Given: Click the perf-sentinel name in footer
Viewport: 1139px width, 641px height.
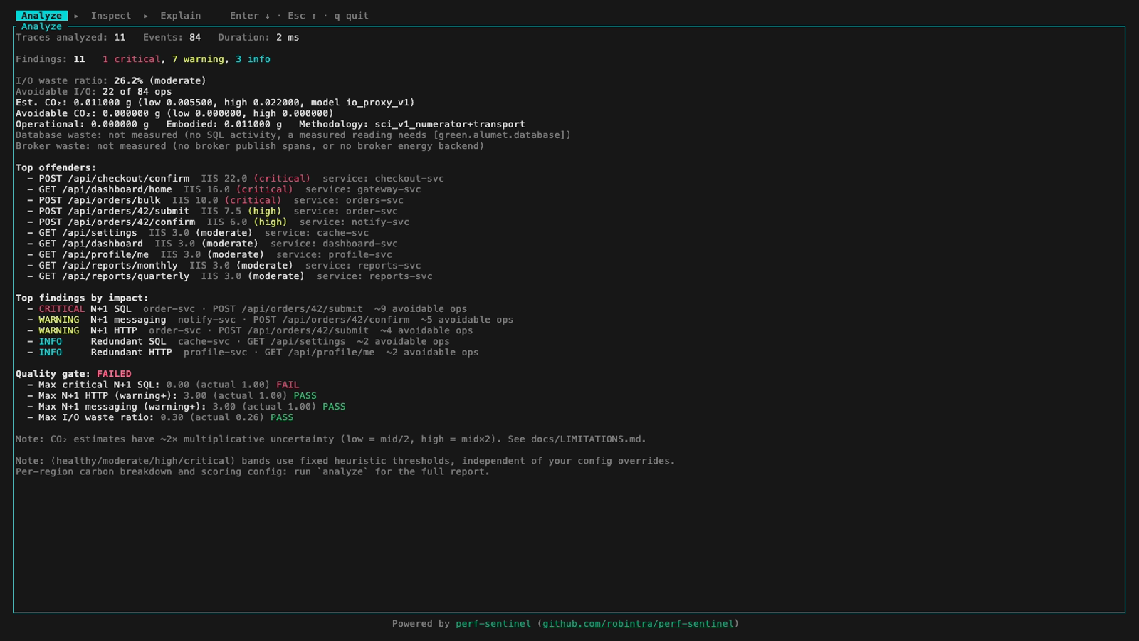Looking at the screenshot, I should (493, 624).
